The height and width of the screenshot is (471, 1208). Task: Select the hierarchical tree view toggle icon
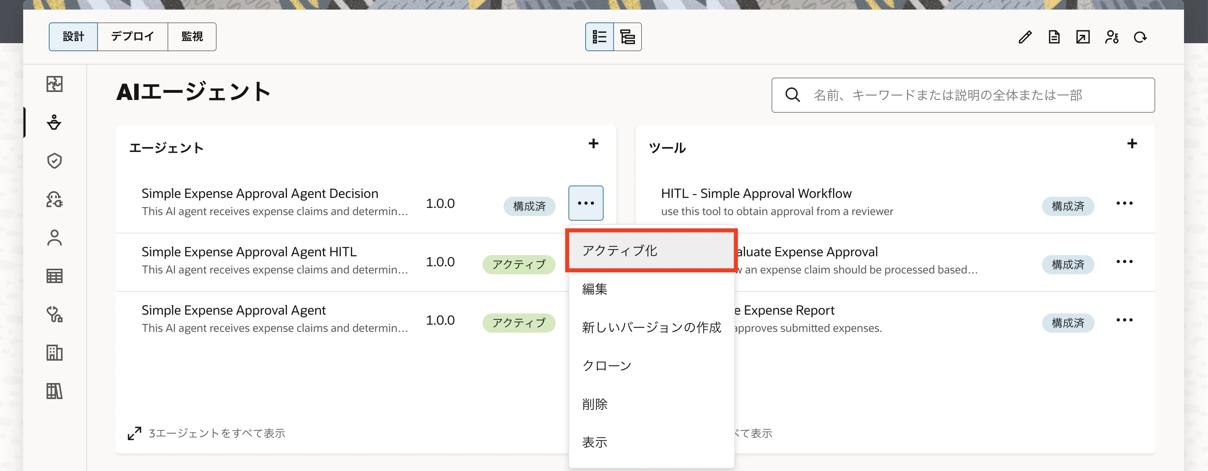628,37
